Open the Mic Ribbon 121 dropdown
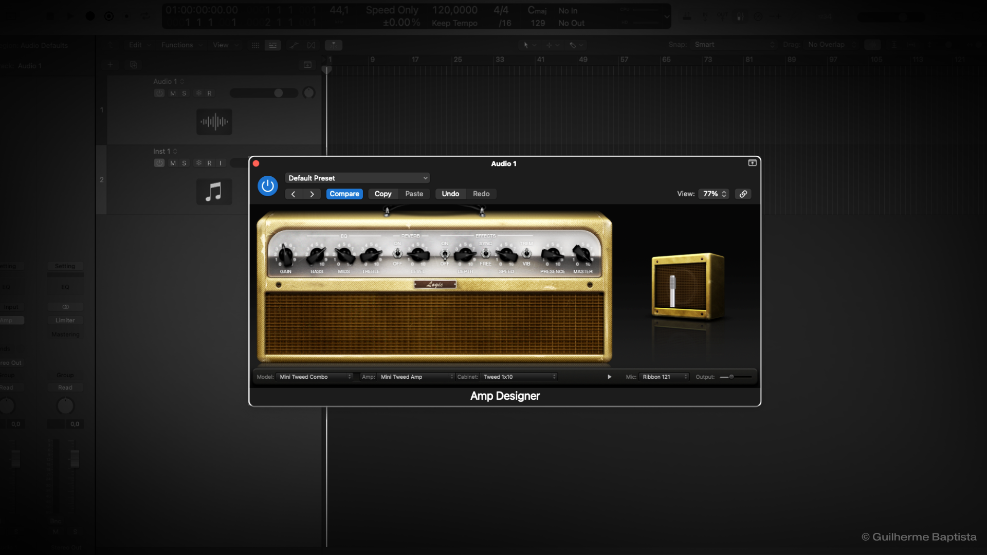Image resolution: width=987 pixels, height=555 pixels. pos(664,377)
